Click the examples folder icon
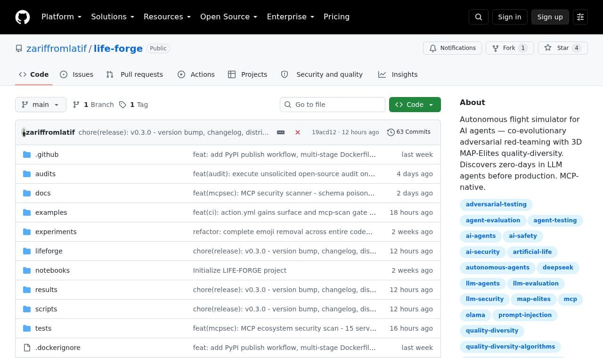 (x=27, y=212)
